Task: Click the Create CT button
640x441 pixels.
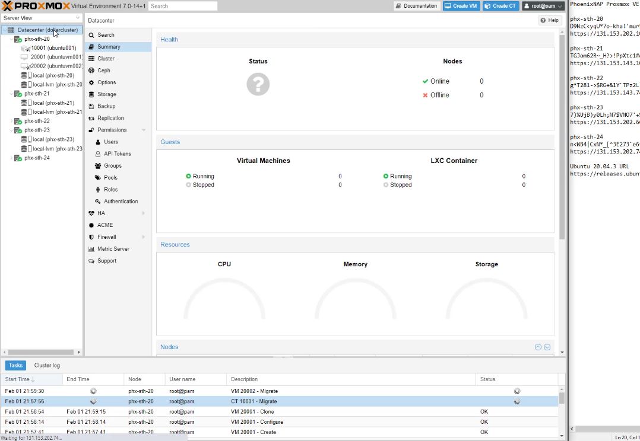Action: (500, 6)
